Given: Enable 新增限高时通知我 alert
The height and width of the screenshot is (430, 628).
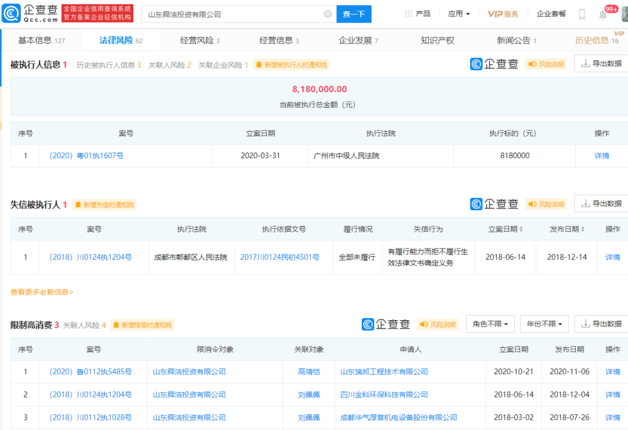Looking at the screenshot, I should 142,325.
